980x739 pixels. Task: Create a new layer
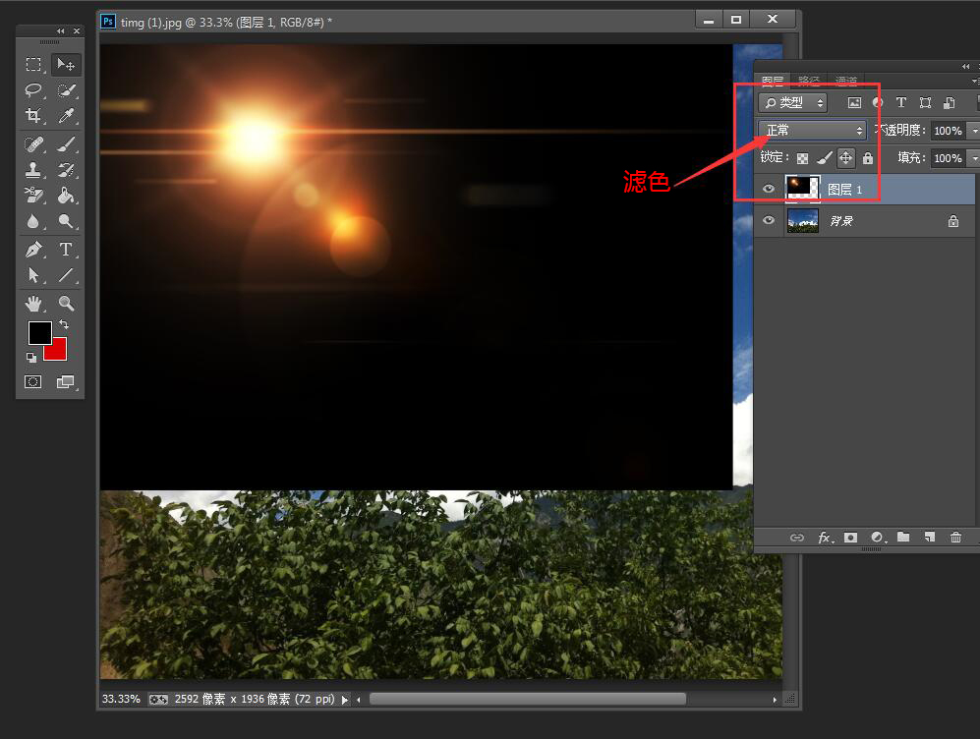[x=929, y=537]
